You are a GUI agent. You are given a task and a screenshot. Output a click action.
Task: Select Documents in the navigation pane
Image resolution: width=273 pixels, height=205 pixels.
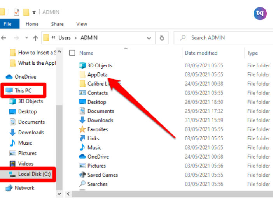click(x=27, y=122)
